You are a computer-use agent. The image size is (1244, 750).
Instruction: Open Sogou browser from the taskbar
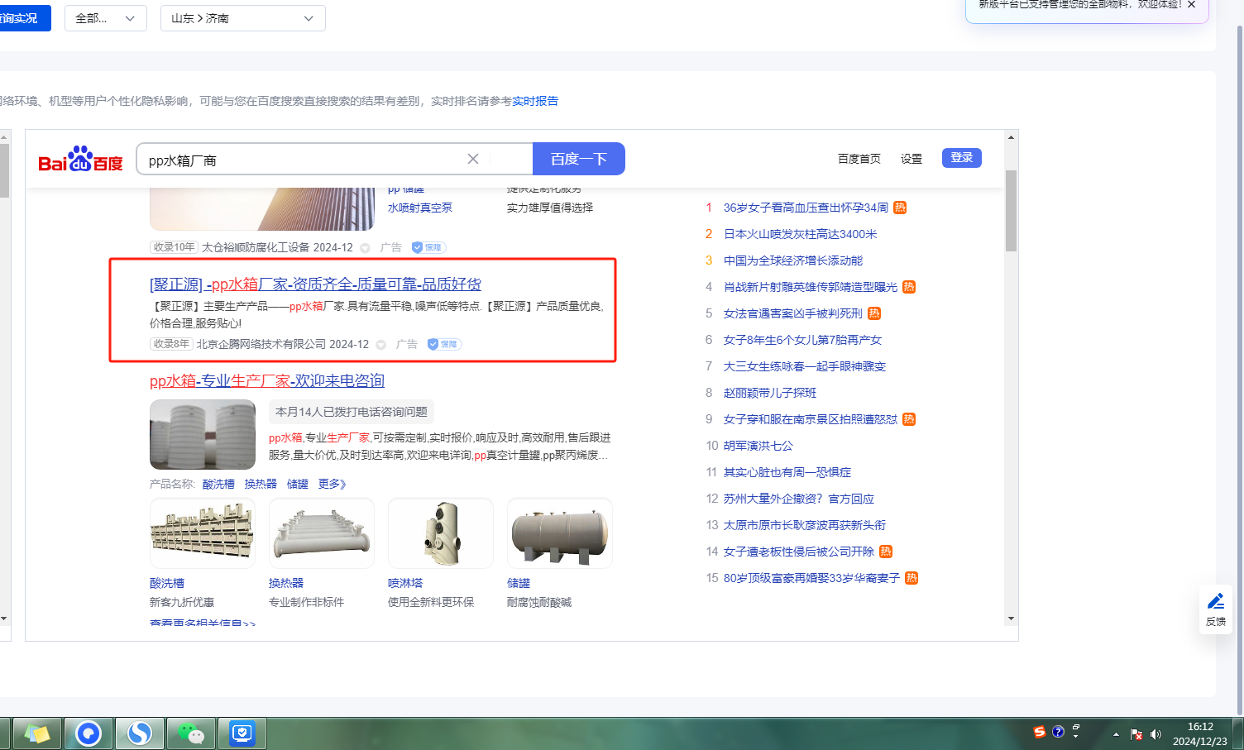[140, 733]
